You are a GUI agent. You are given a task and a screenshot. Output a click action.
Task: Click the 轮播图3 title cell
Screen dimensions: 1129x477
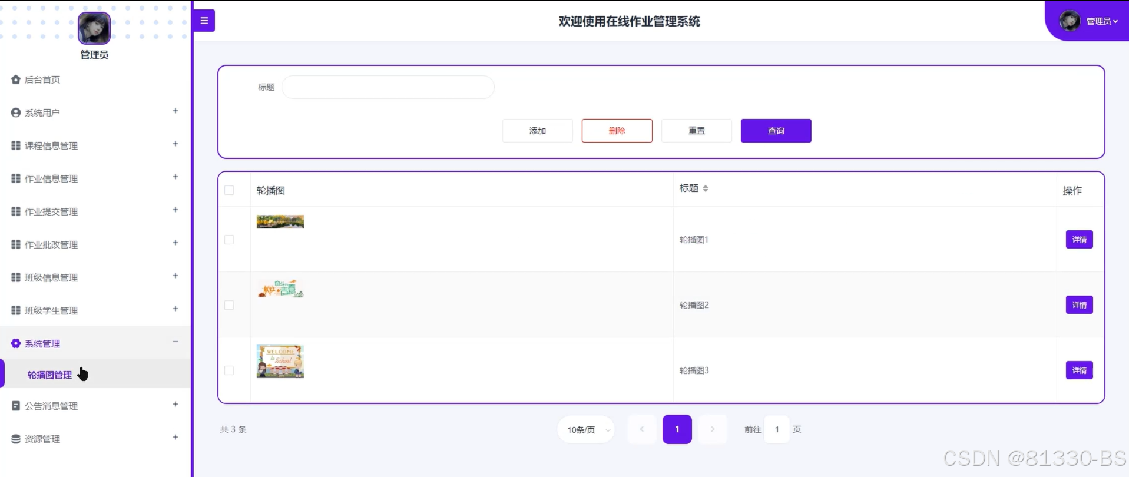[x=694, y=370]
